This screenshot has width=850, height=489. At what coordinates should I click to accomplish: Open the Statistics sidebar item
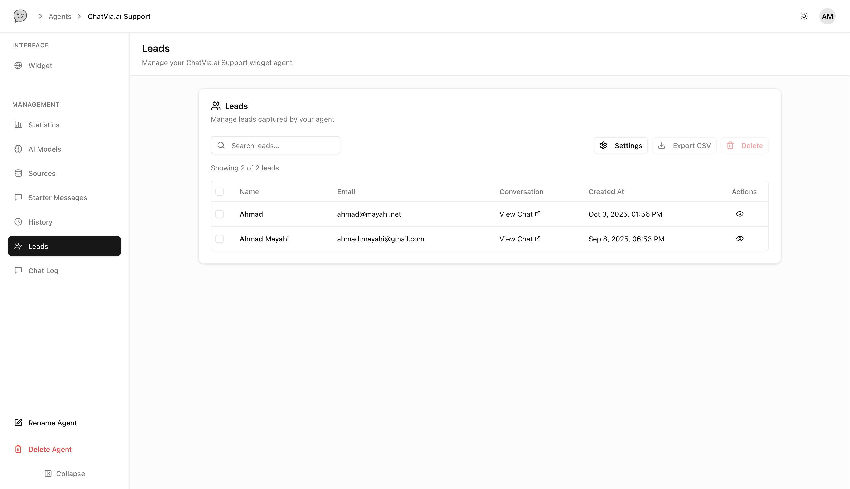point(44,125)
